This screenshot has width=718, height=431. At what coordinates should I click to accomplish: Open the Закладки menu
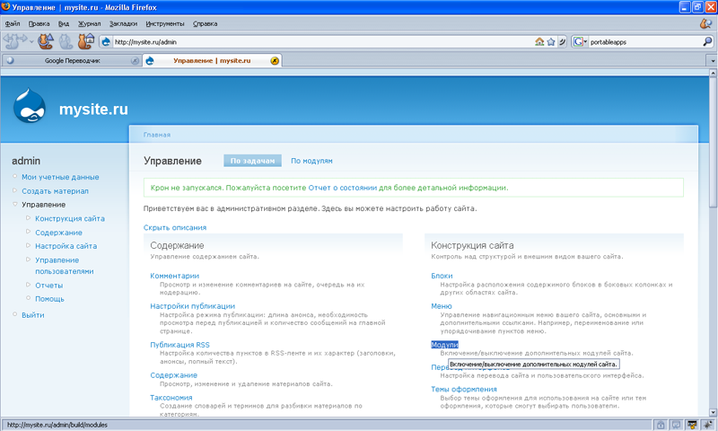[123, 23]
